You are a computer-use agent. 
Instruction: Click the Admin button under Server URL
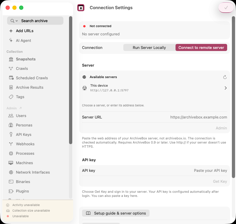click(221, 128)
